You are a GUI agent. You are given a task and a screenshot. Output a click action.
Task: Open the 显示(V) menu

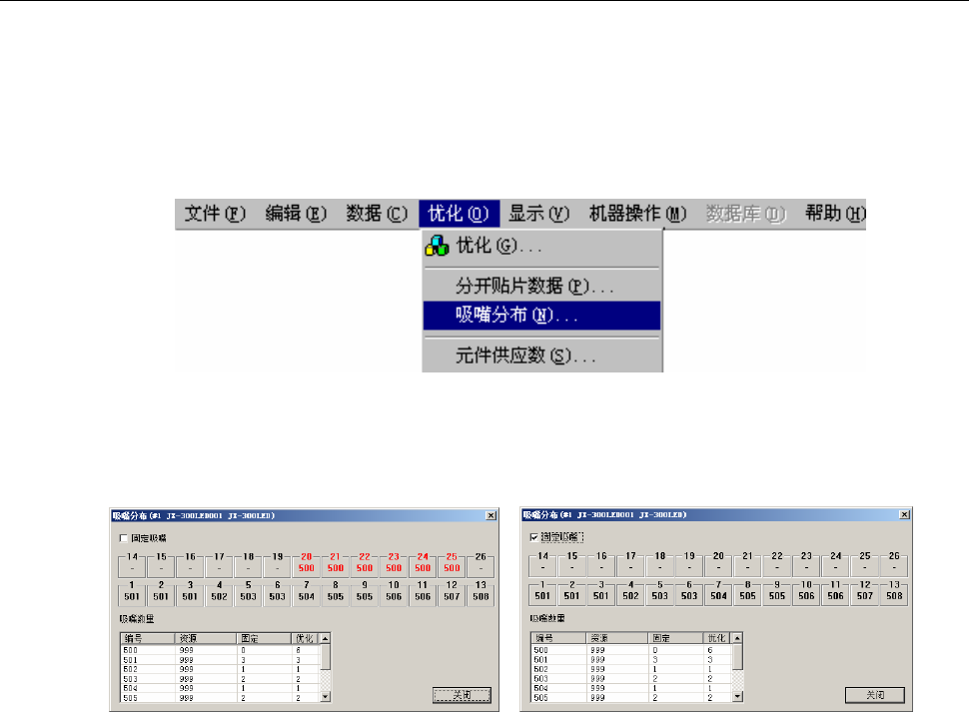tap(538, 214)
